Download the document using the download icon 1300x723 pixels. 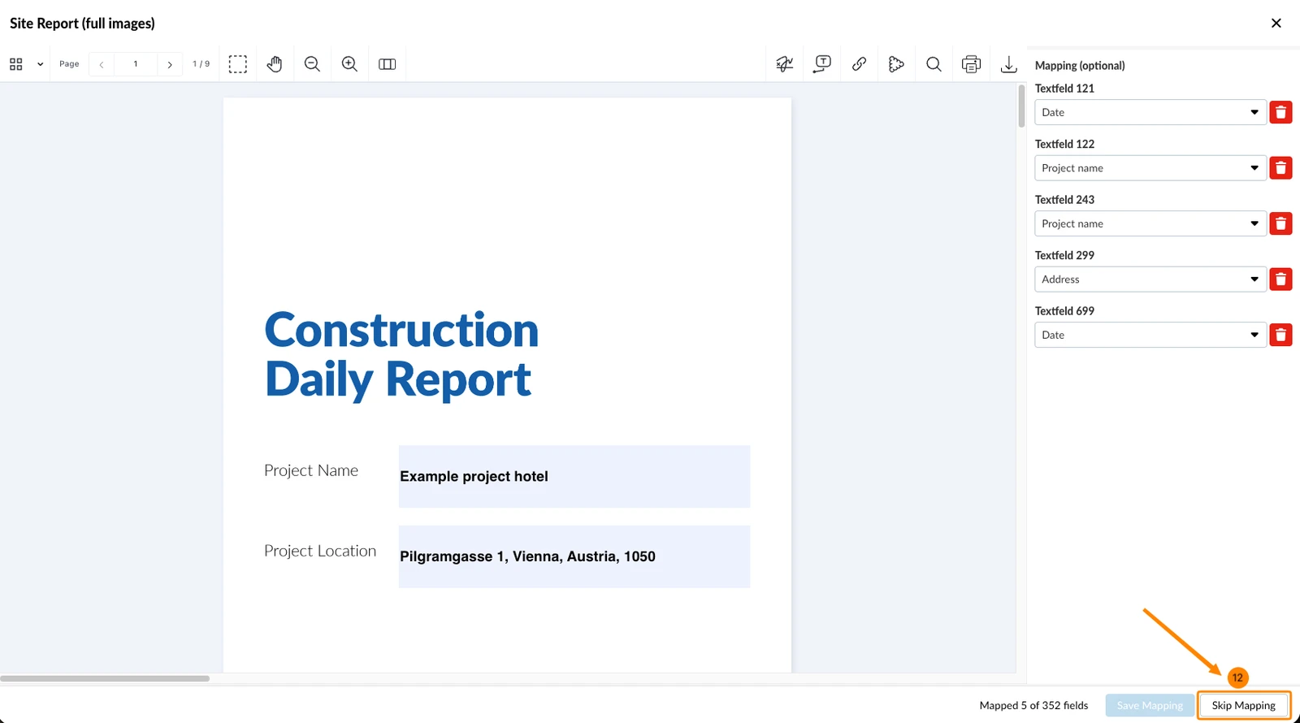[x=1008, y=64]
